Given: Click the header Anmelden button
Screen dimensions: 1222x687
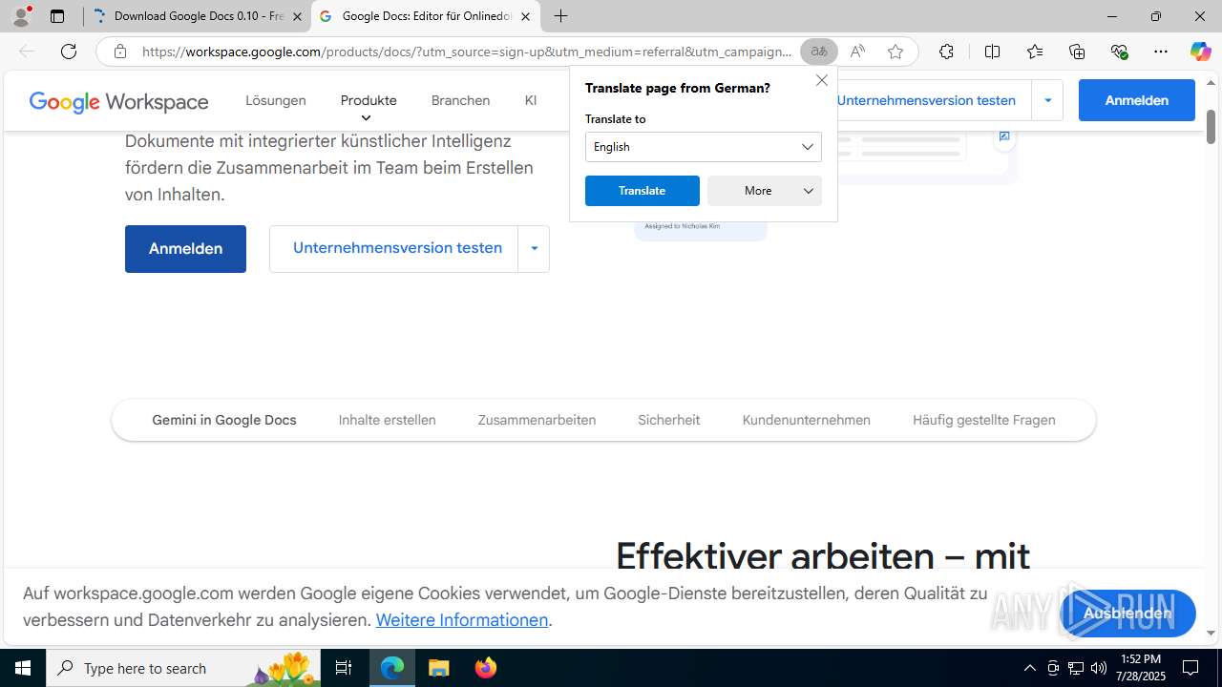Looking at the screenshot, I should pos(1136,100).
